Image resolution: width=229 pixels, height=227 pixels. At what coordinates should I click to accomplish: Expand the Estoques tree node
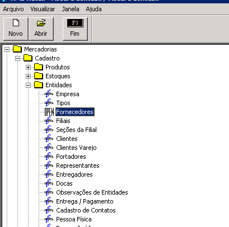coord(28,76)
